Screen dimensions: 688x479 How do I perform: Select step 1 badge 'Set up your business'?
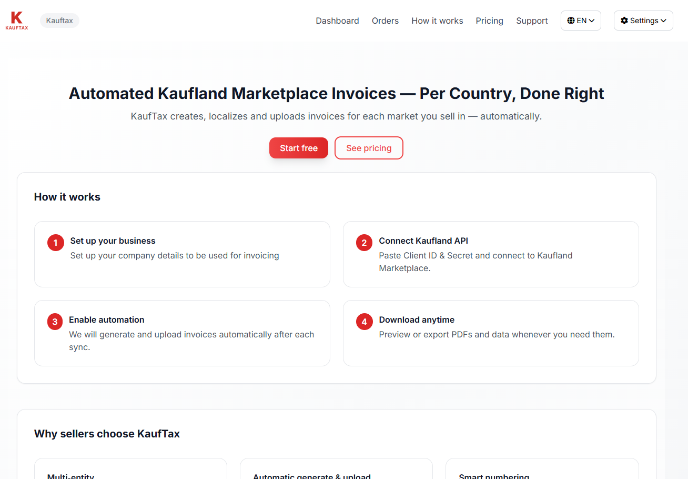[x=55, y=243]
